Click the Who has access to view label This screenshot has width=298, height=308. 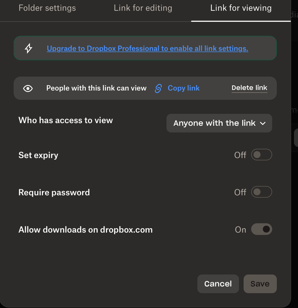[65, 120]
